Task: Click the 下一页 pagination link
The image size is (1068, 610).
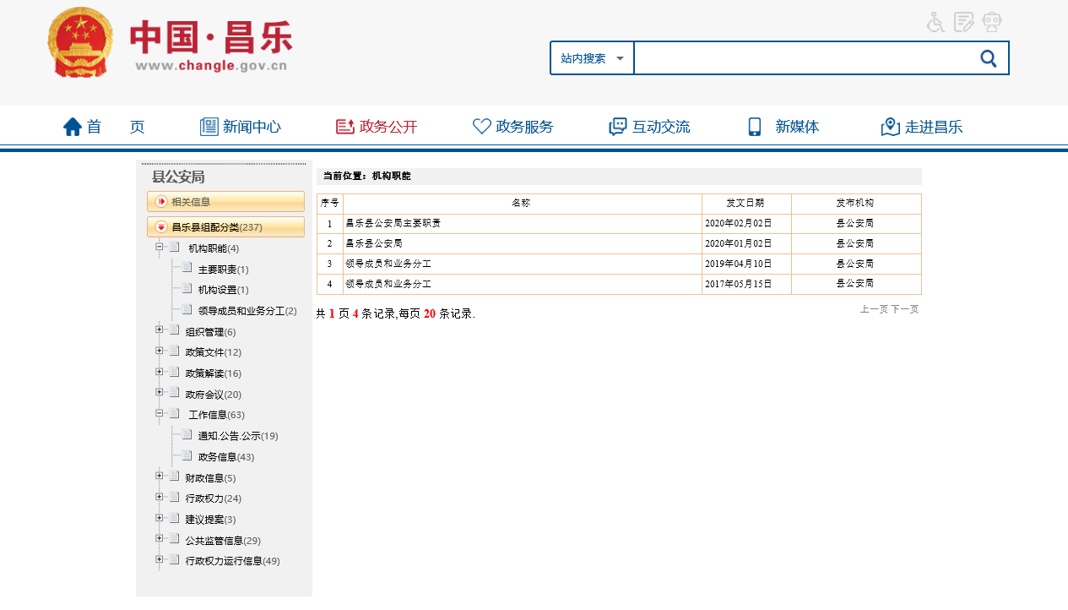Action: click(x=905, y=309)
